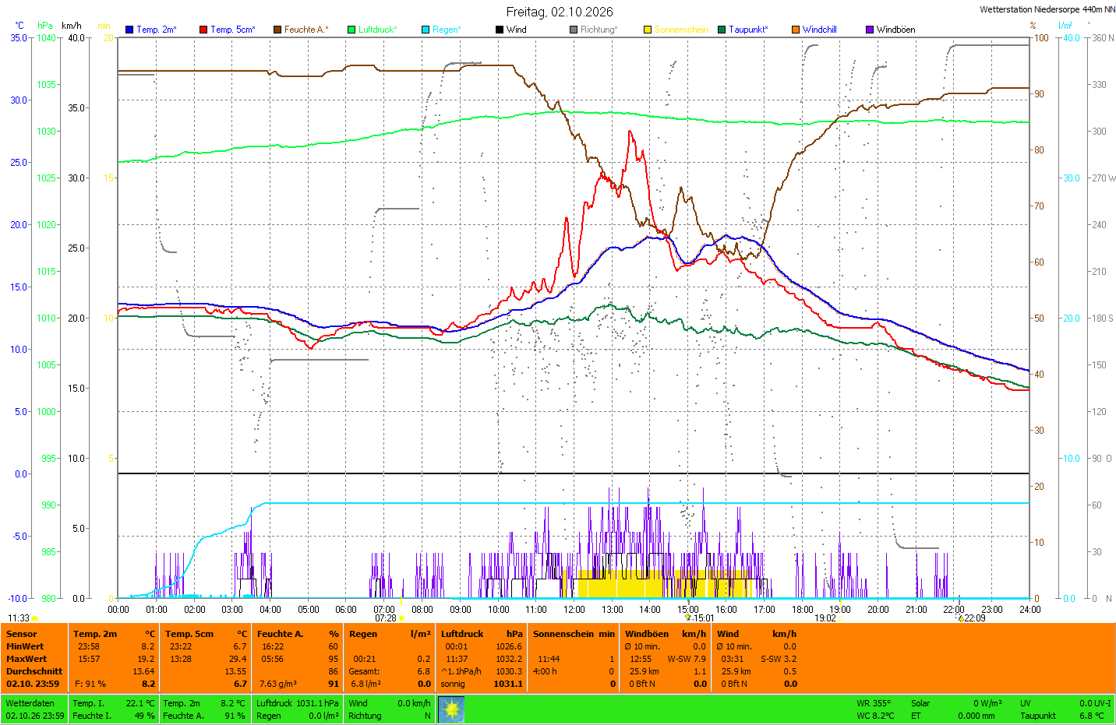Select the 'Solar' label in green bar
The image size is (1116, 725).
coord(920,703)
